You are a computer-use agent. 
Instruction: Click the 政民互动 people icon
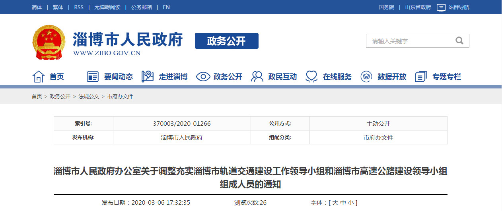tap(257, 77)
